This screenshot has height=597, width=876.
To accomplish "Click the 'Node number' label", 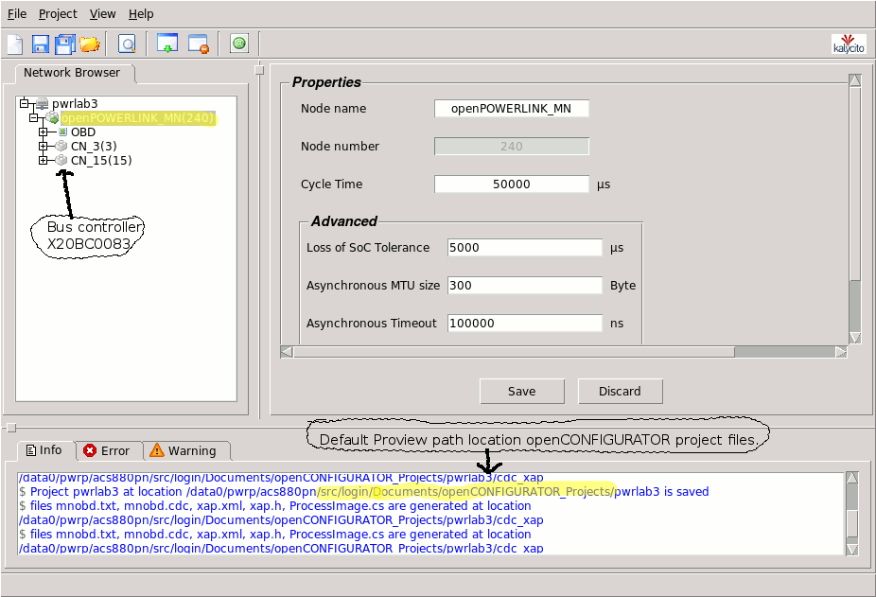I will (340, 147).
